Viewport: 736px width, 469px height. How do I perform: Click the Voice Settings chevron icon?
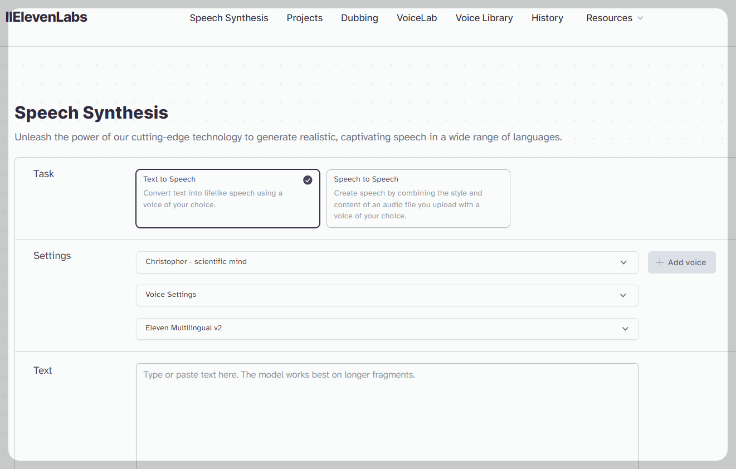(623, 295)
